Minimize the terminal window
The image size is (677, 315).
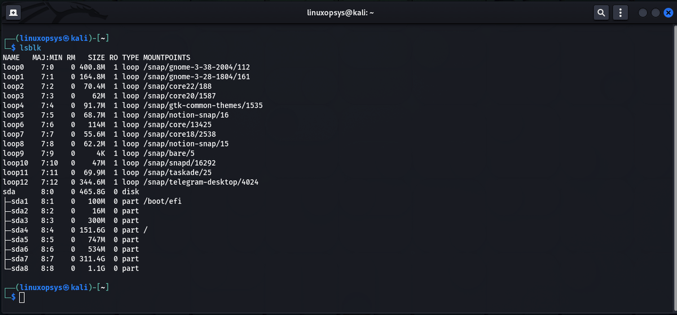coord(643,12)
